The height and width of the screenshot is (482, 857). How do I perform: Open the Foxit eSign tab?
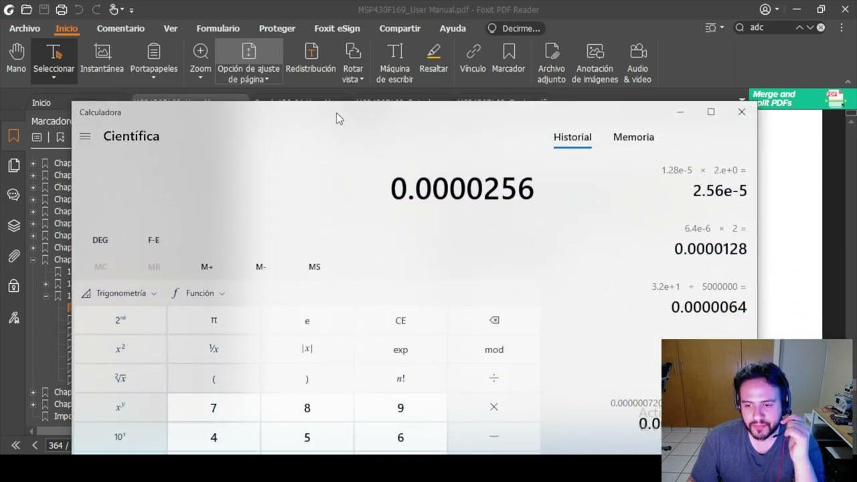coord(337,28)
